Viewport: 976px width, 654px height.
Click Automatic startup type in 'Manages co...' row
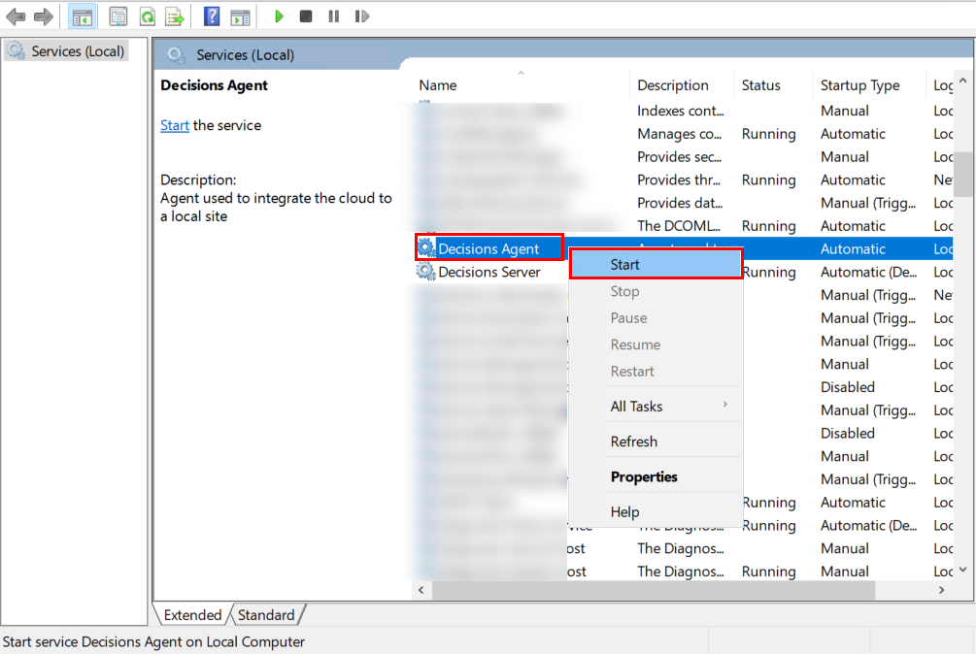tap(853, 134)
